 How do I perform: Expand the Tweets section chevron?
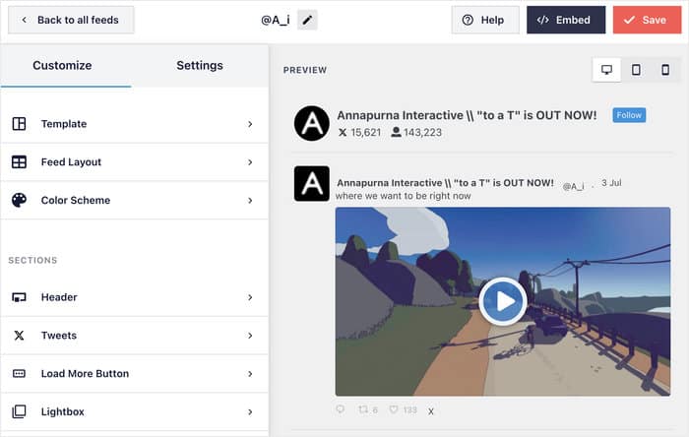250,336
